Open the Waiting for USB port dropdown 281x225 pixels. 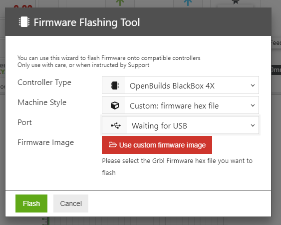(180, 125)
